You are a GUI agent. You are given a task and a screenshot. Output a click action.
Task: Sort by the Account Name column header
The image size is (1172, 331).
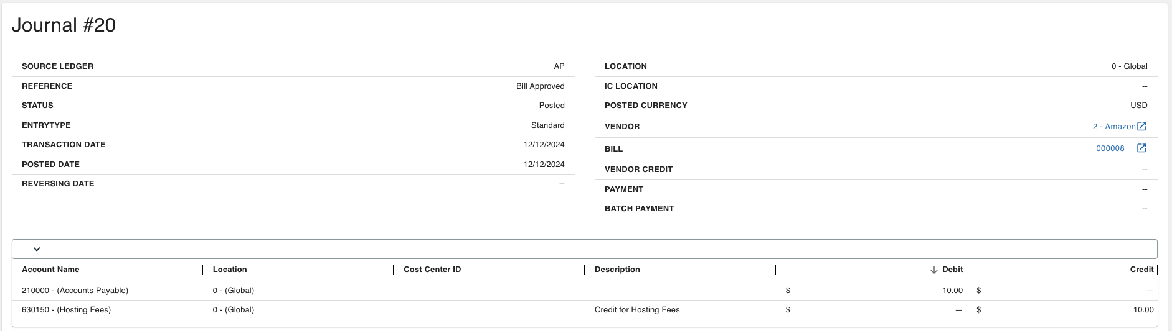click(50, 270)
